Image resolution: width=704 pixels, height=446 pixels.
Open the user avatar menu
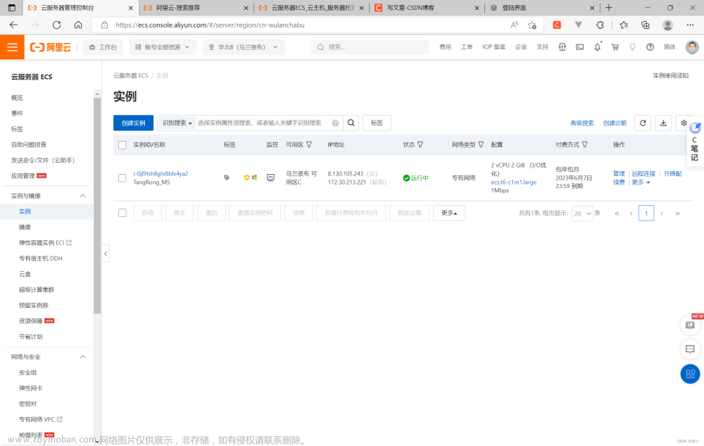[692, 47]
